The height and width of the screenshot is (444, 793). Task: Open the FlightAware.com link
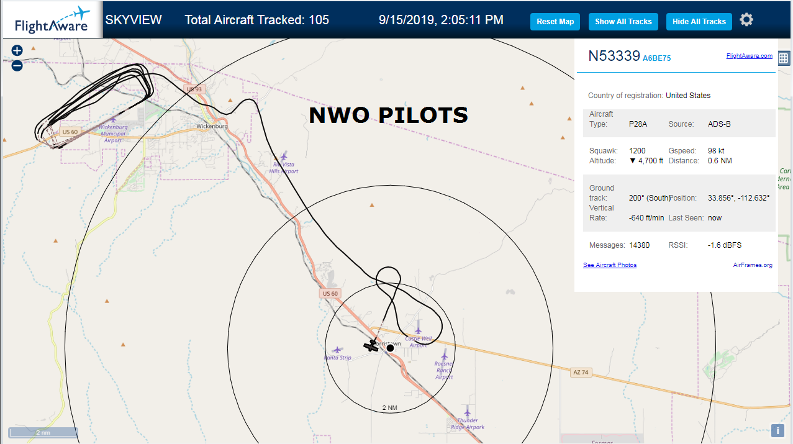tap(750, 56)
